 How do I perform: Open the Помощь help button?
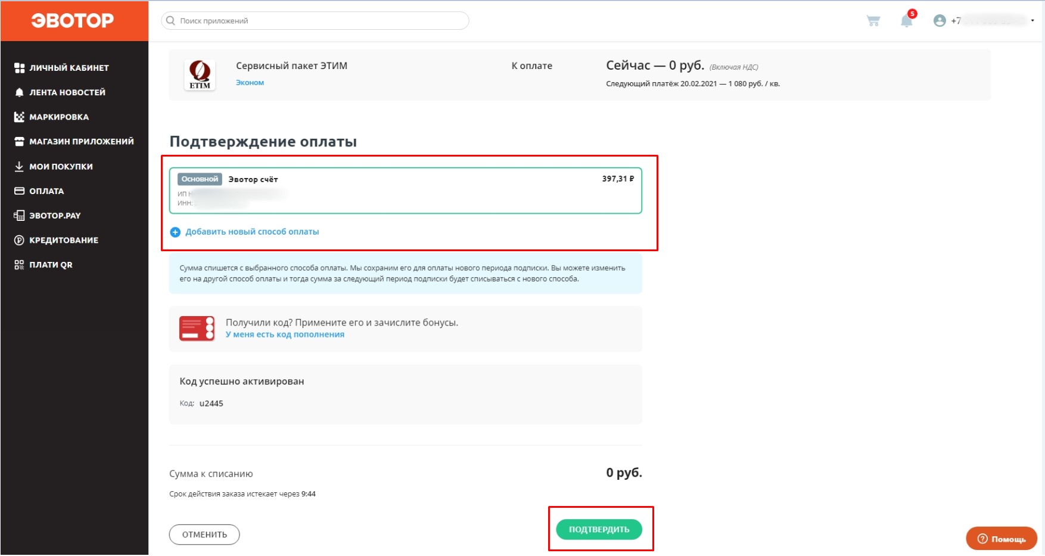tap(1002, 539)
